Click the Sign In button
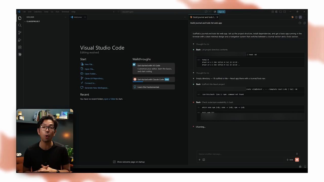 coord(221,12)
